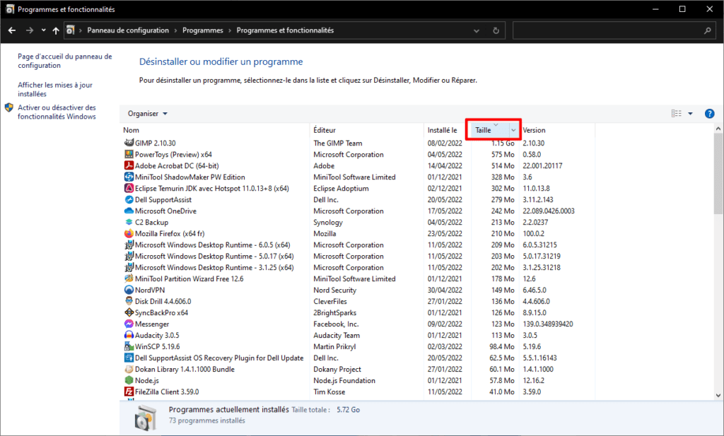Click the WinSCP 5.19.6 icon
The image size is (724, 436).
click(129, 346)
